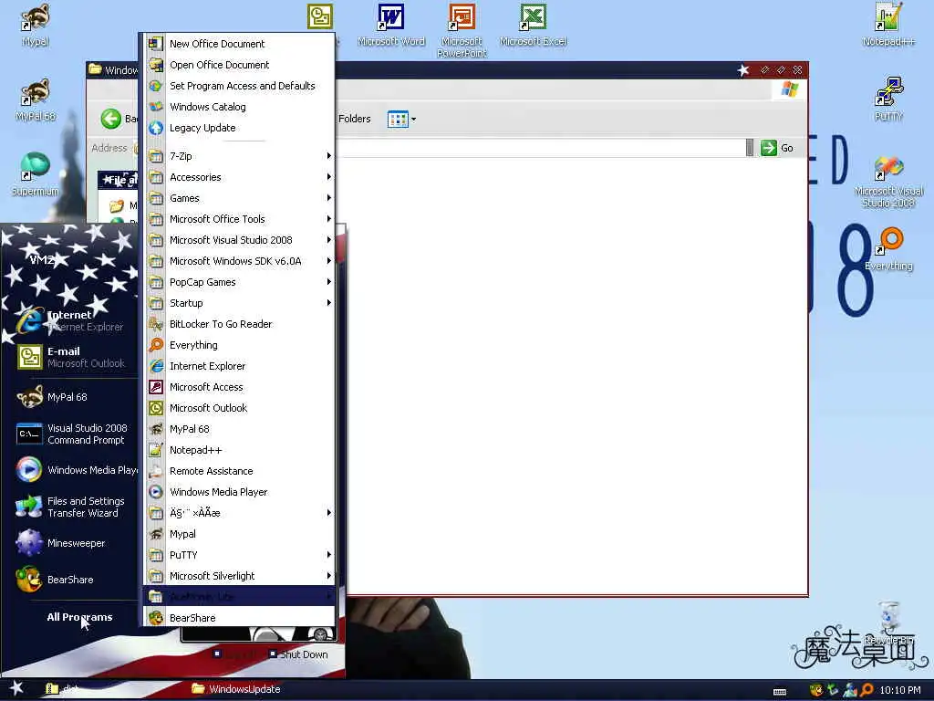Click the Windows flag logo in Explorer

click(x=789, y=90)
